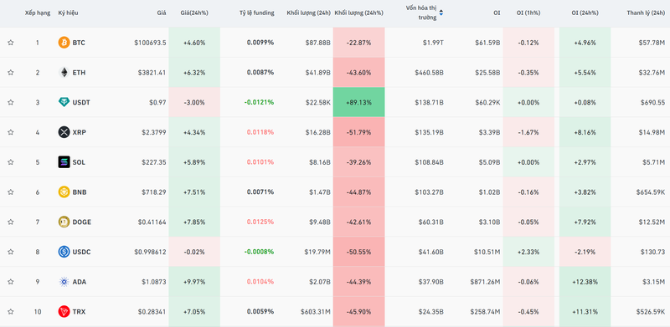The height and width of the screenshot is (327, 670).
Task: Click the Dogecoin DOGE icon
Action: tap(64, 222)
